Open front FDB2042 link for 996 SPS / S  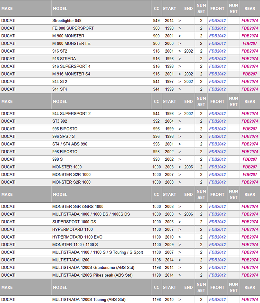pyautogui.click(x=217, y=136)
